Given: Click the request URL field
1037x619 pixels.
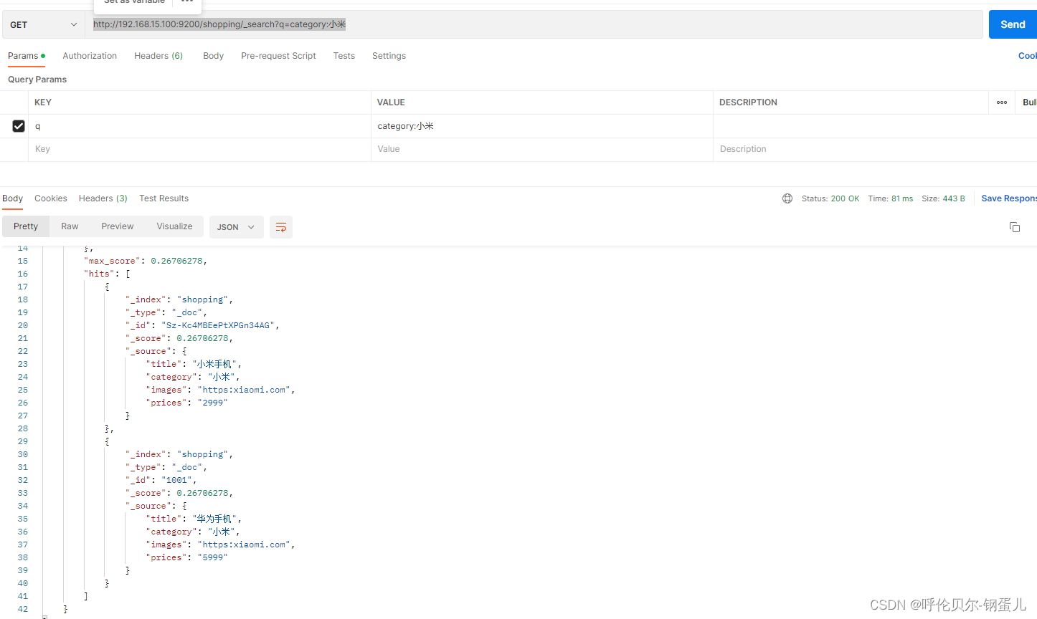Looking at the screenshot, I should 534,24.
